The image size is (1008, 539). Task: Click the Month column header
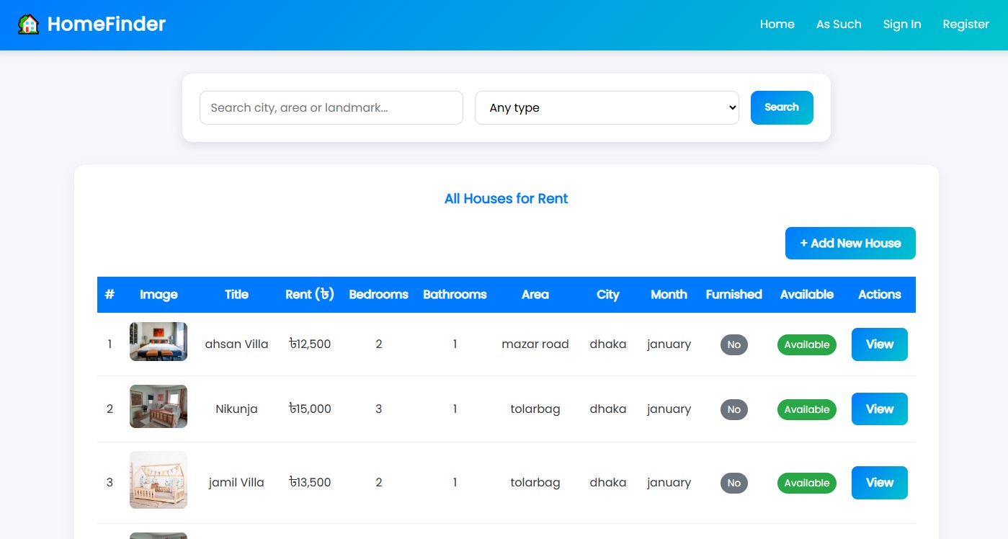pyautogui.click(x=669, y=294)
